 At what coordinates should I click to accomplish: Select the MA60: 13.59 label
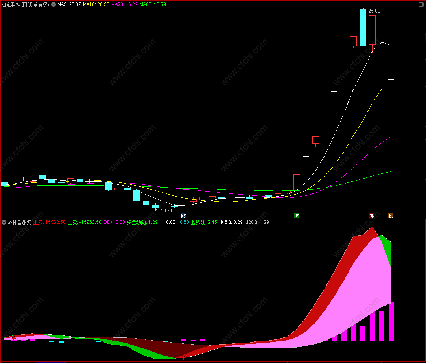click(153, 4)
